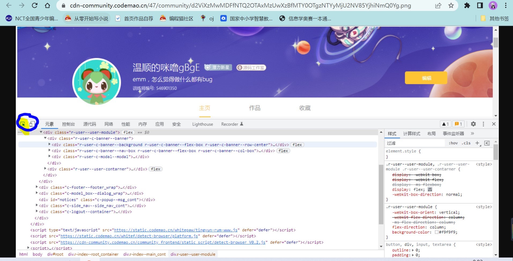Switch to the 源代码 tab
The height and width of the screenshot is (261, 513).
click(90, 124)
